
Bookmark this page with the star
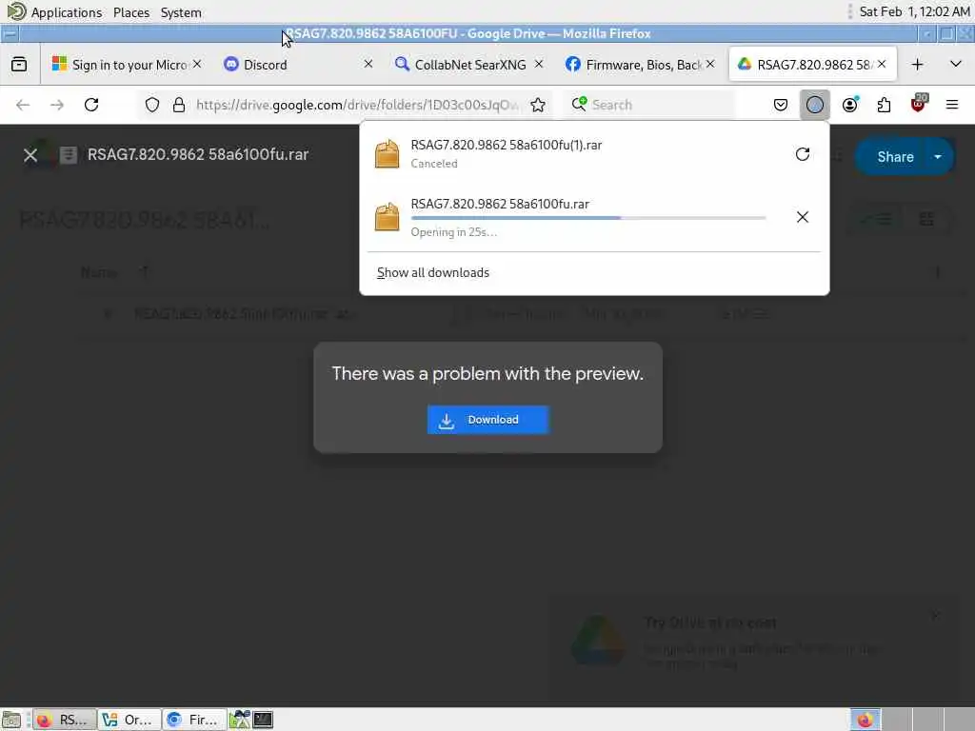tap(538, 105)
